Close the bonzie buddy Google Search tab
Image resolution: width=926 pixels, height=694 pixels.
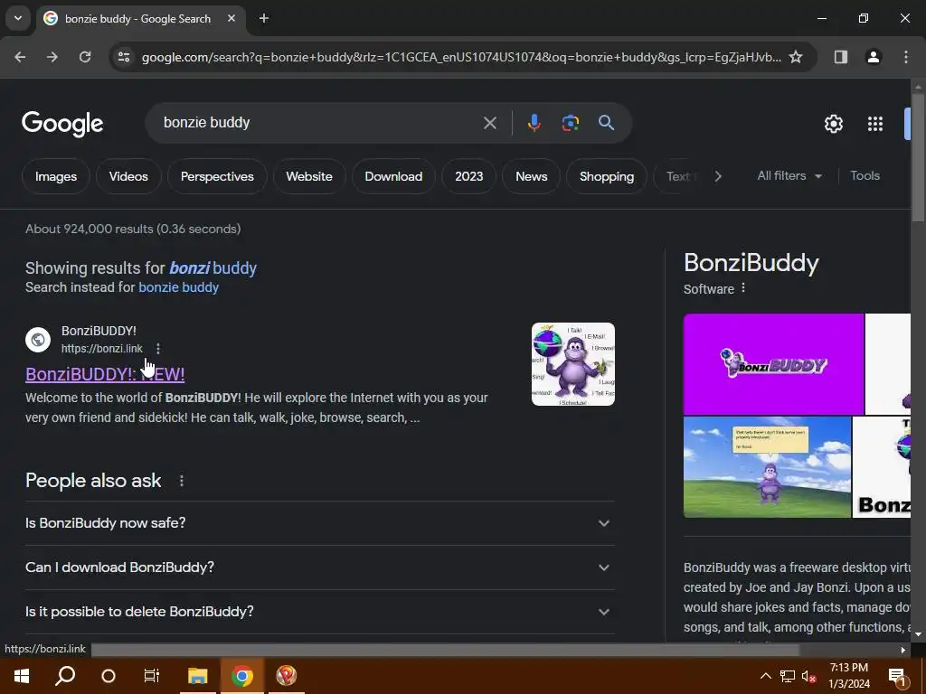231,18
